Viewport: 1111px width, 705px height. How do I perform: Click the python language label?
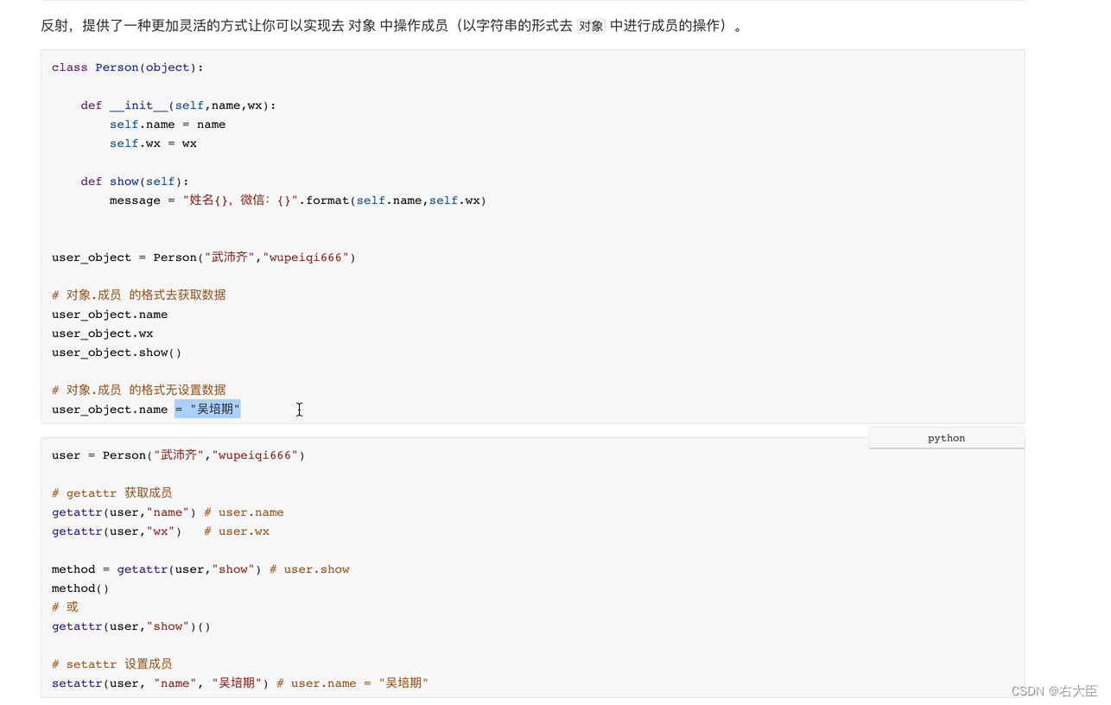(x=946, y=438)
